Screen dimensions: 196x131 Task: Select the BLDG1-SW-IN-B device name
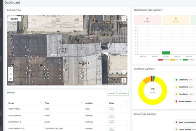click(x=15, y=122)
